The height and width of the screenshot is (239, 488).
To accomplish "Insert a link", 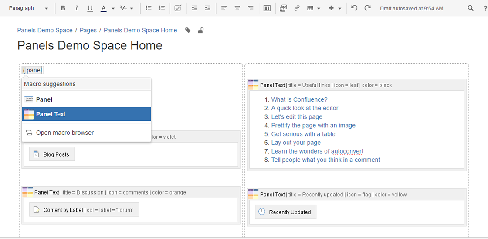I will pyautogui.click(x=297, y=8).
